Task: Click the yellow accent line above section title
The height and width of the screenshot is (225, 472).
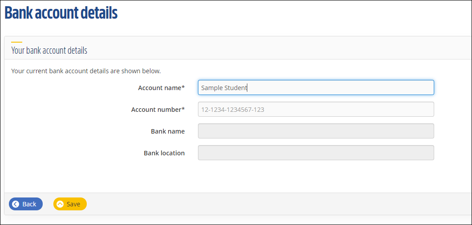Action: [16, 42]
